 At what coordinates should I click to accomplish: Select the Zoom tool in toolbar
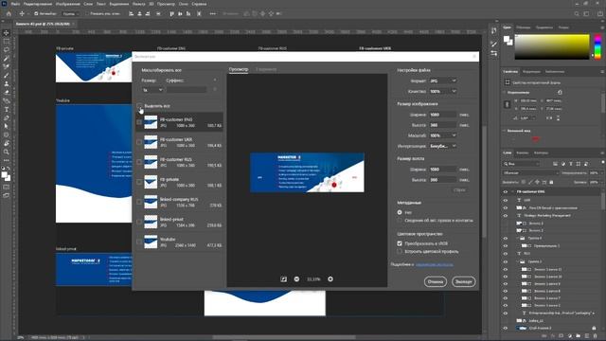(x=7, y=152)
